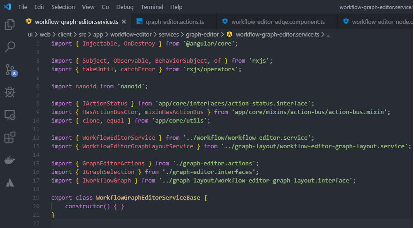Close the workflow-graph-editor.service.ts tab
The width and height of the screenshot is (414, 228).
tap(124, 22)
